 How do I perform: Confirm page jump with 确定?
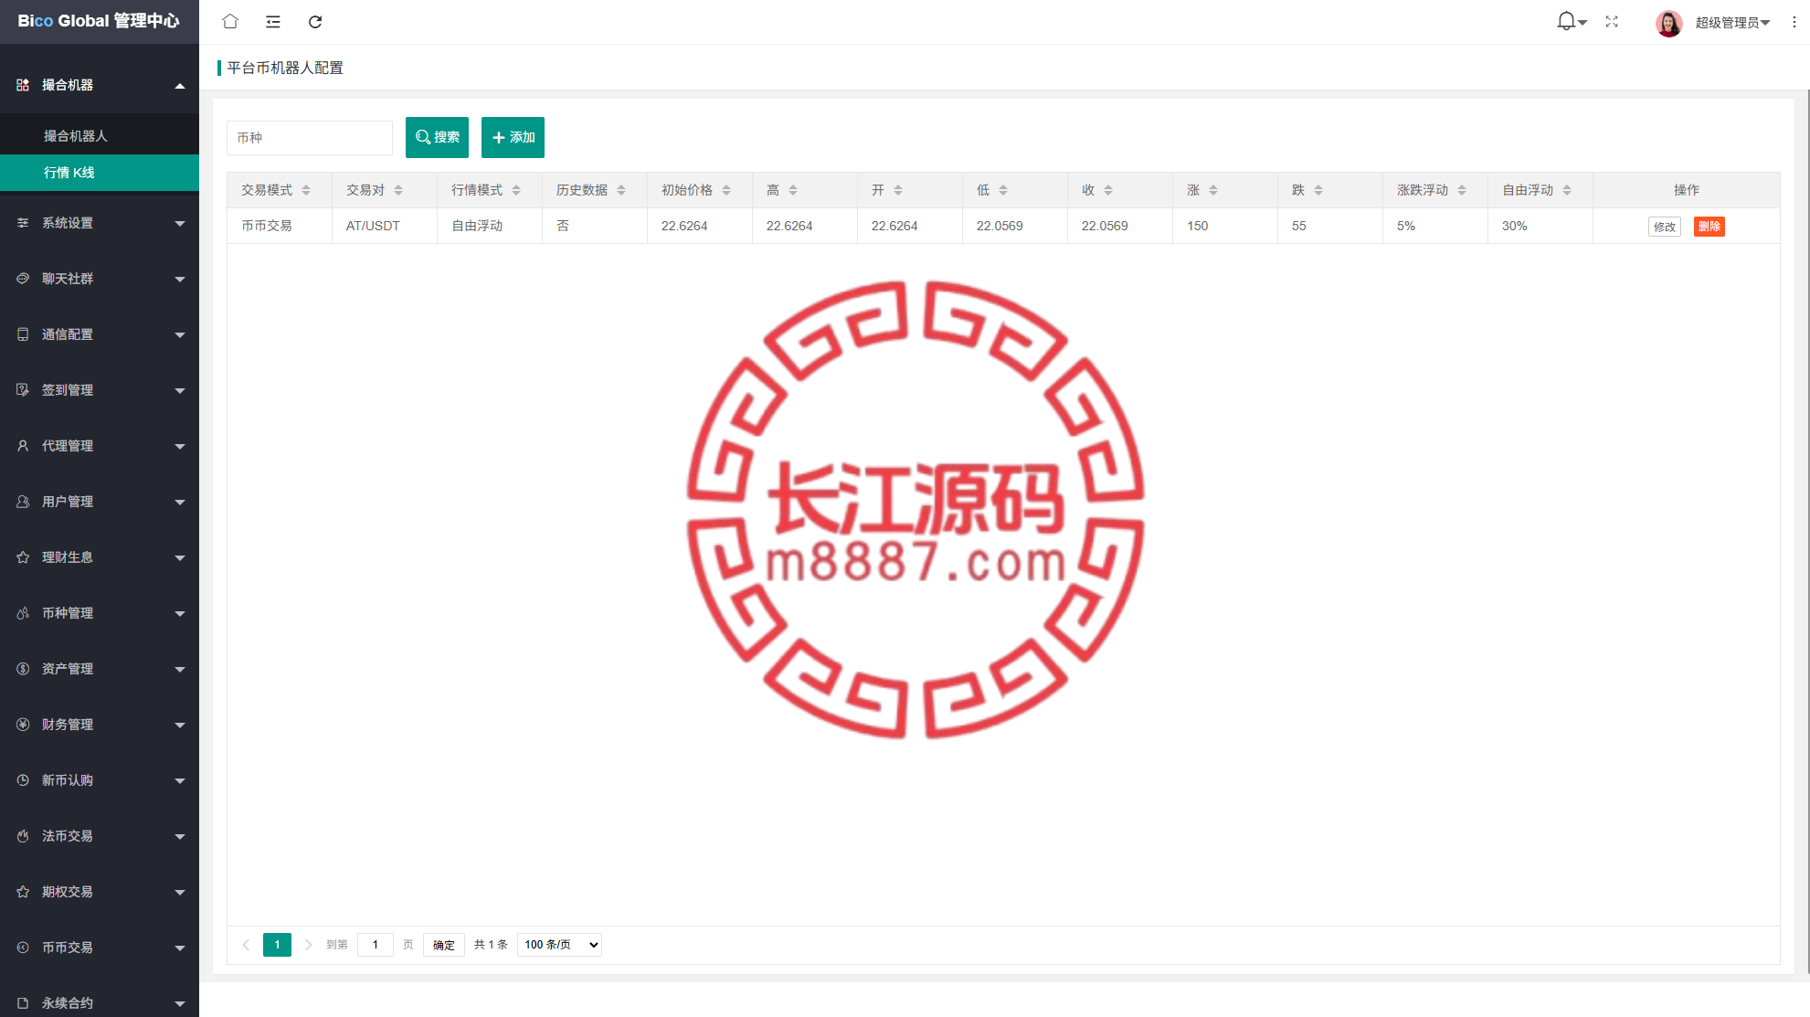tap(444, 945)
